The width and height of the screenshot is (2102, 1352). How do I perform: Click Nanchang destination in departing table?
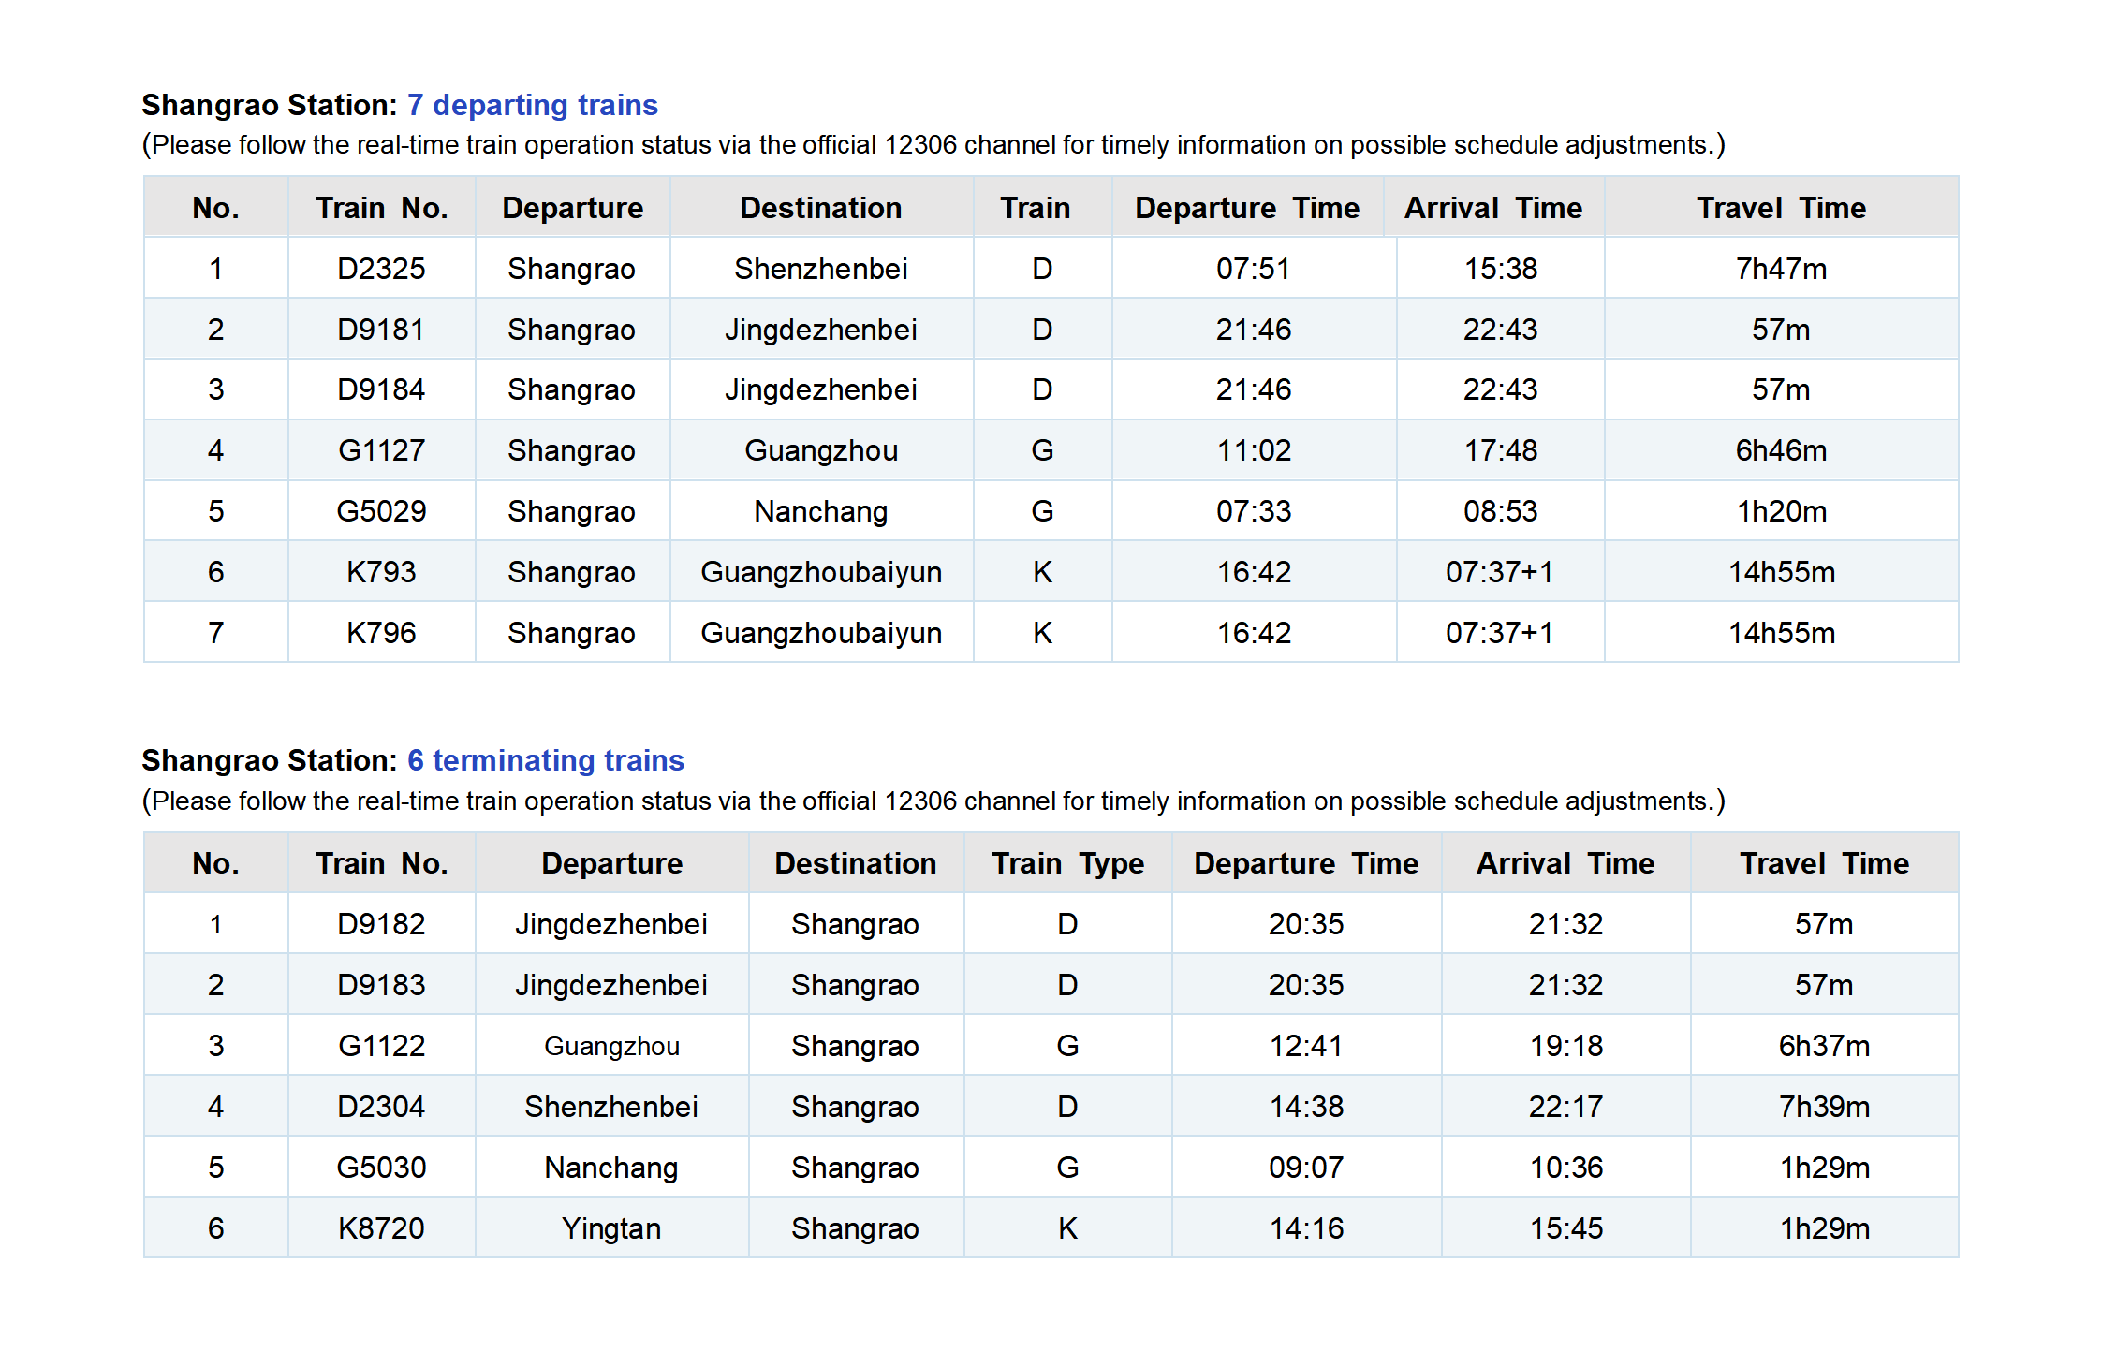[x=821, y=511]
